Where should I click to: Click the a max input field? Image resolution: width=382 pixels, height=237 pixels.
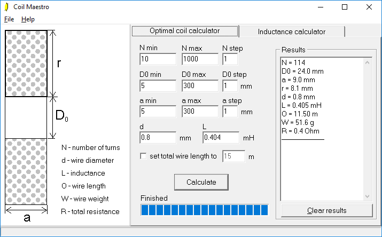coord(200,112)
